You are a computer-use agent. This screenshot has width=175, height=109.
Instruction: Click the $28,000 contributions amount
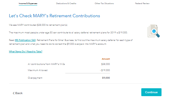pyautogui.click(x=106, y=64)
